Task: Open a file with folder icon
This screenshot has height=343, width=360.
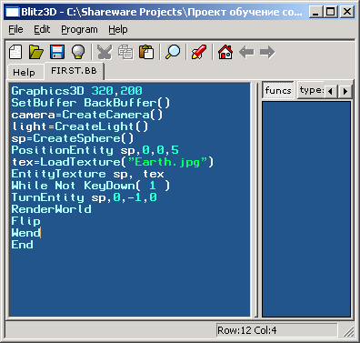Action: pos(36,52)
